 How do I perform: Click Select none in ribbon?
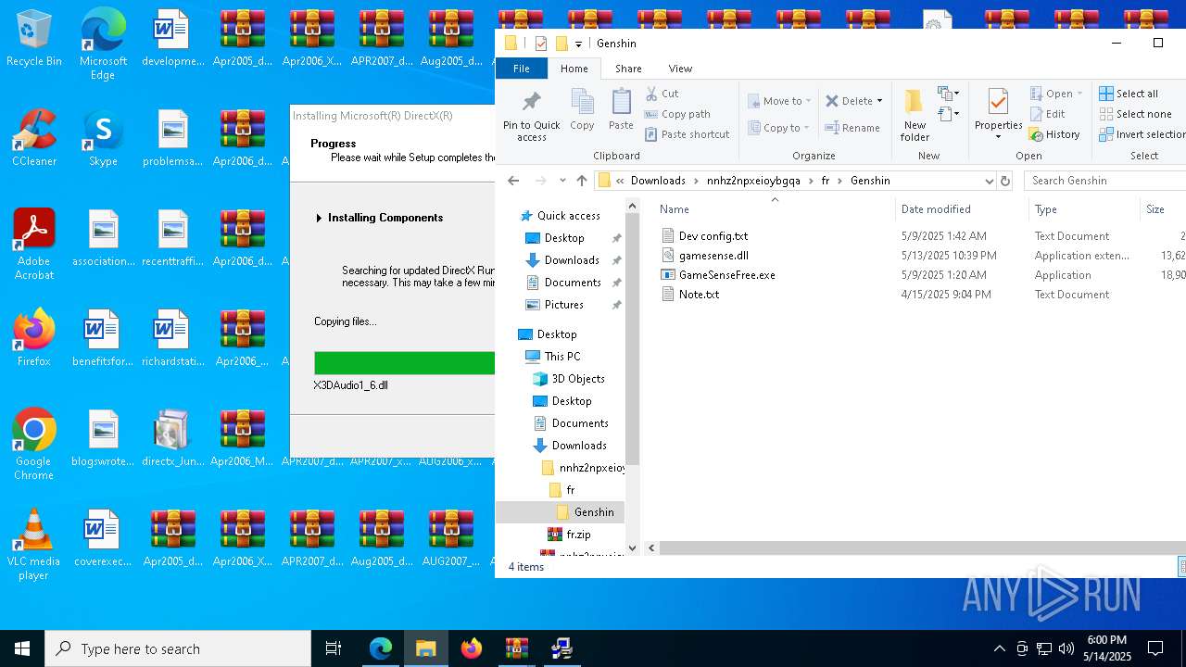[x=1135, y=114]
